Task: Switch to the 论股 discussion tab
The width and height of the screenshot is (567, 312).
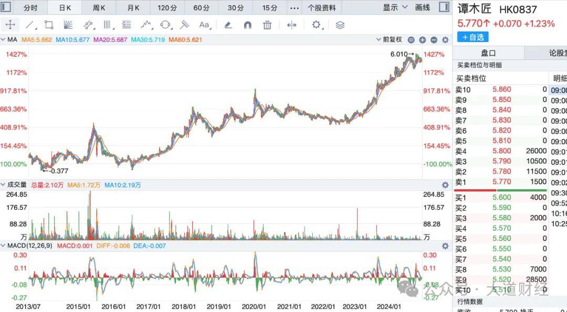Action: [546, 53]
